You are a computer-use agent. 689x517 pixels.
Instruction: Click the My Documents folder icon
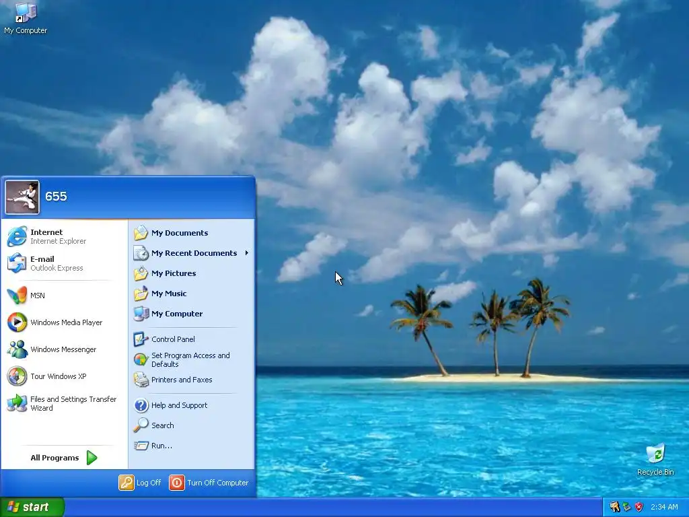[x=141, y=233]
